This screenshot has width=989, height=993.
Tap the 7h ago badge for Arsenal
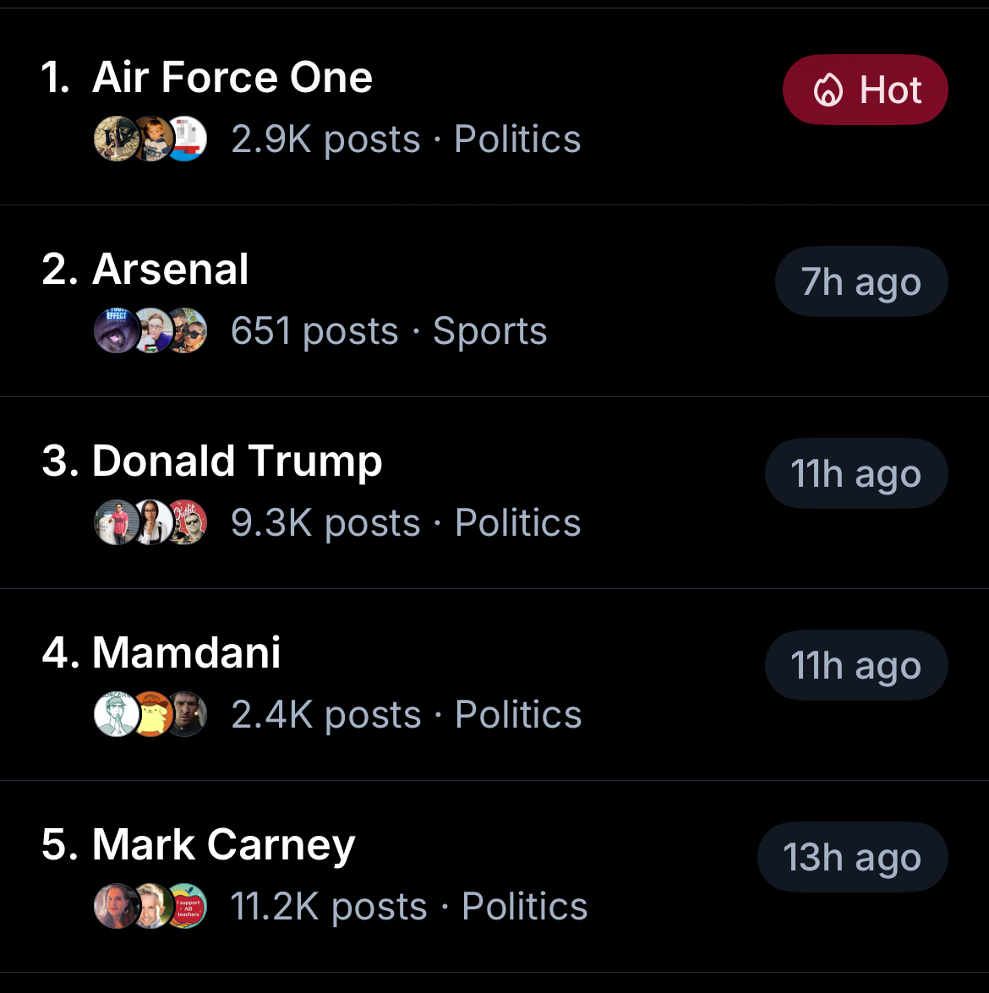[861, 281]
